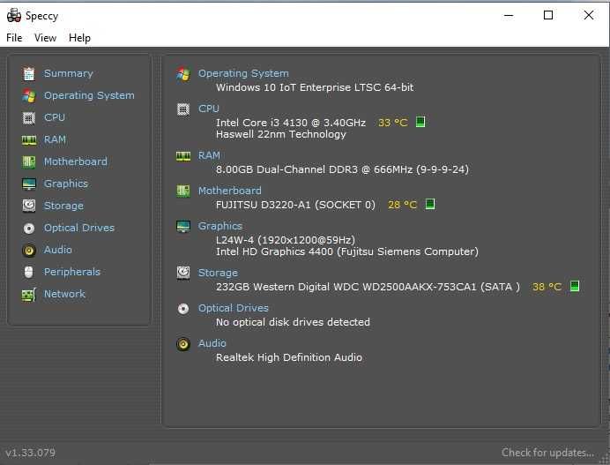Click the Optical Drives disc icon in summary panel
610x465 pixels.
[183, 309]
